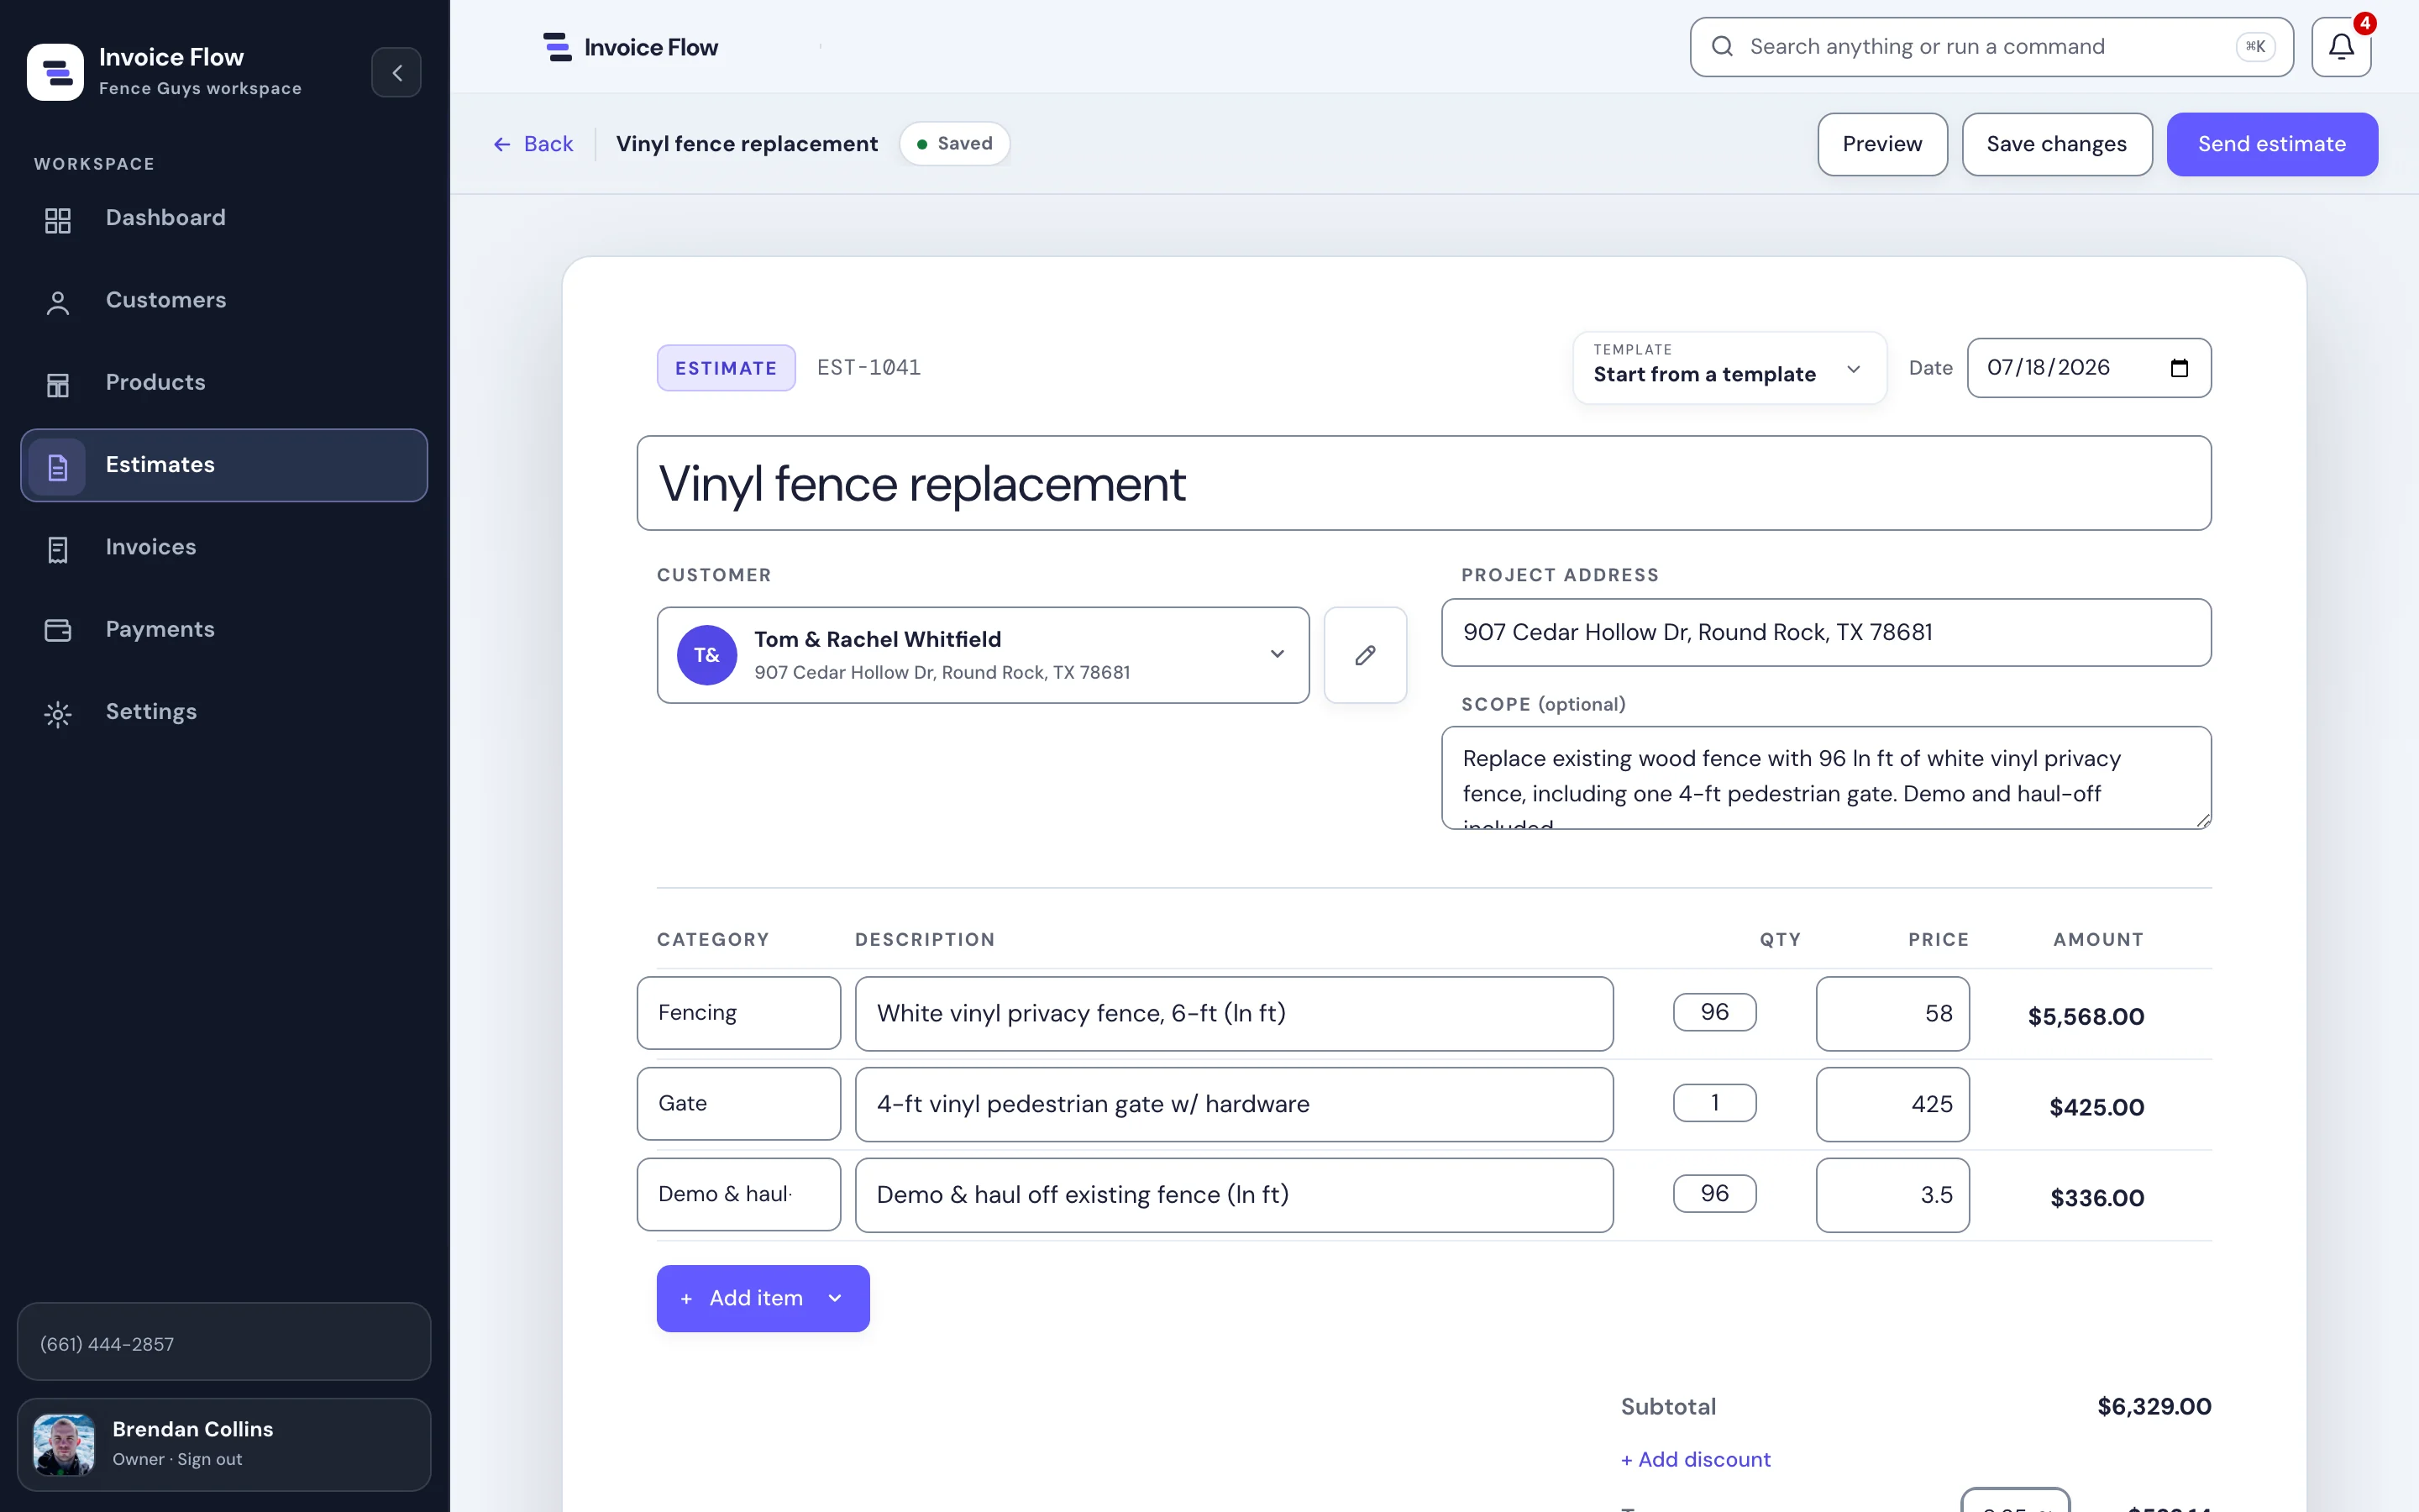Change price 3.5 on Demo row
The height and width of the screenshot is (1512, 2419).
pyautogui.click(x=1892, y=1194)
